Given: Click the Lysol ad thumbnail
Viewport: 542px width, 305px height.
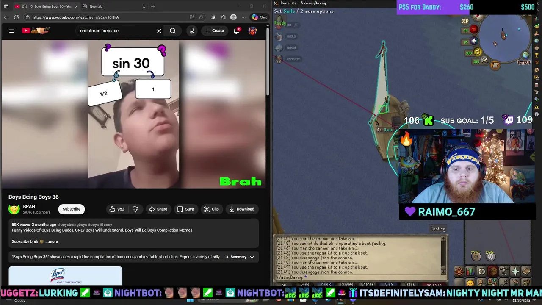Looking at the screenshot, I should click(65, 276).
